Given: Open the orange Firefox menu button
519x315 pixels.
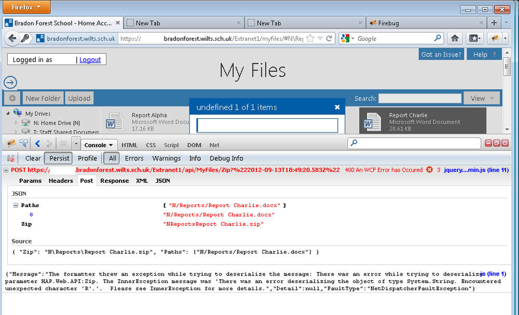Looking at the screenshot, I should coord(26,7).
